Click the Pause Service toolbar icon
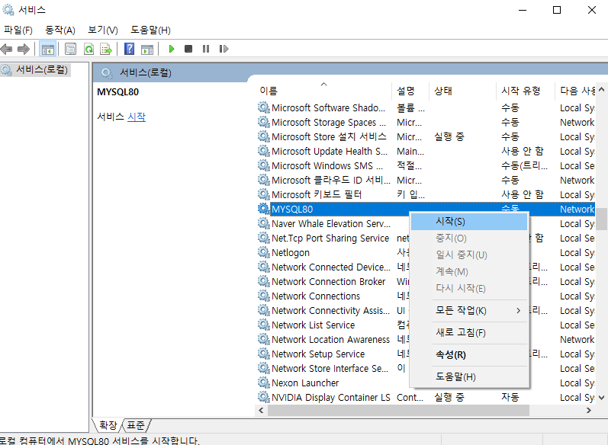The height and width of the screenshot is (445, 608). pos(206,49)
